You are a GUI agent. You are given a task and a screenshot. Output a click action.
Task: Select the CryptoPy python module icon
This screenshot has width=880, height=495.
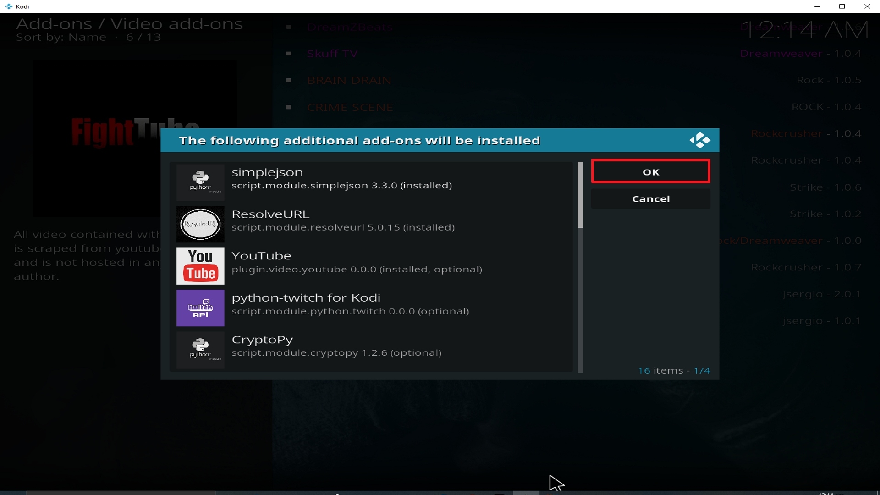pos(200,350)
